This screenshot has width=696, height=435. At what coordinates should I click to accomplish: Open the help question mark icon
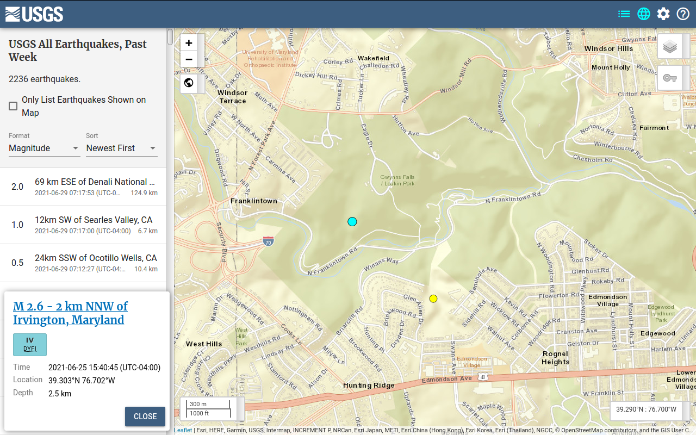[x=683, y=14]
